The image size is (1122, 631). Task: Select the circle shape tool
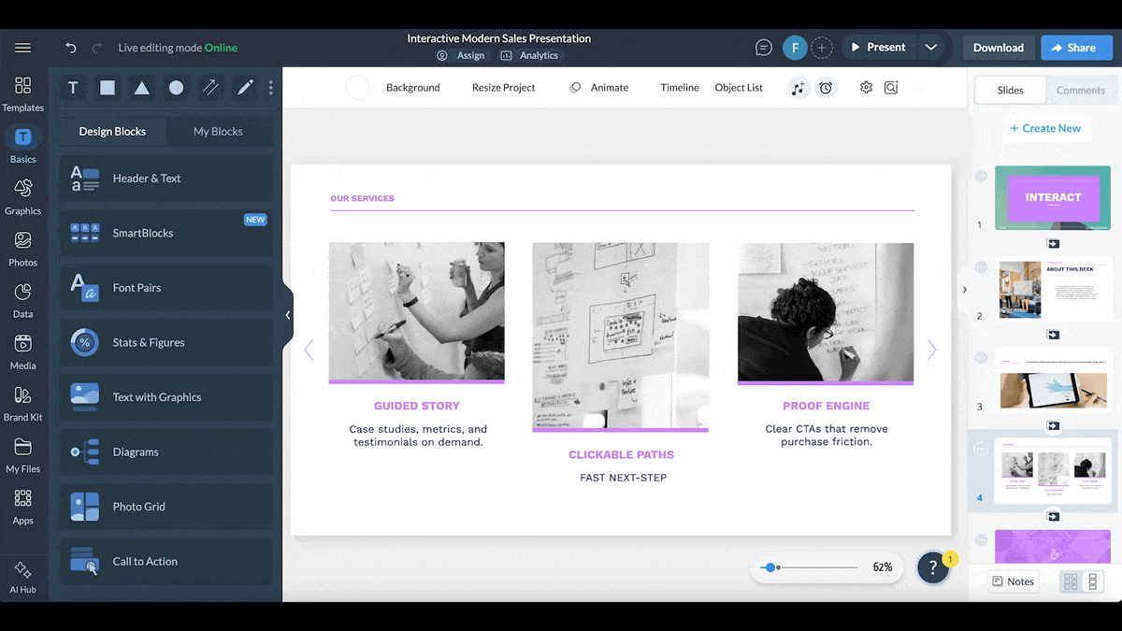176,88
